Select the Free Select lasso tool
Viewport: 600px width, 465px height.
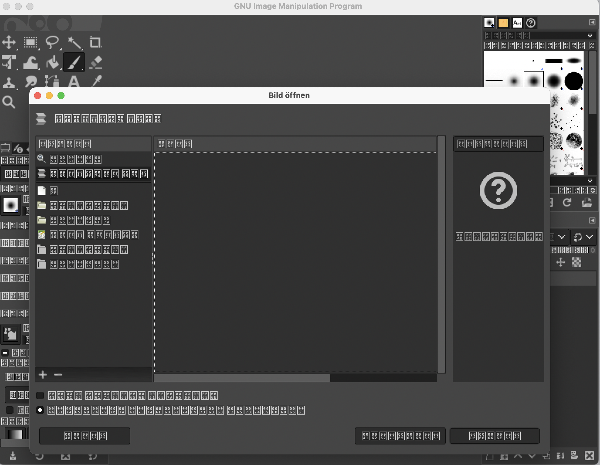click(x=52, y=43)
